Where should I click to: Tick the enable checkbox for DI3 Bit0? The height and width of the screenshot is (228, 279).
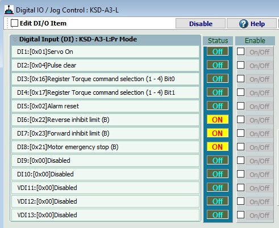[240, 79]
